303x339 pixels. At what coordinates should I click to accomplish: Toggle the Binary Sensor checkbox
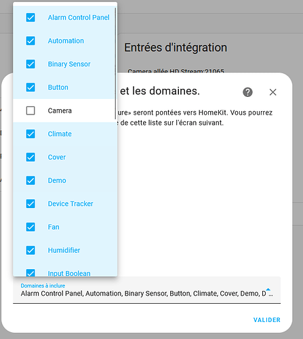click(x=31, y=64)
